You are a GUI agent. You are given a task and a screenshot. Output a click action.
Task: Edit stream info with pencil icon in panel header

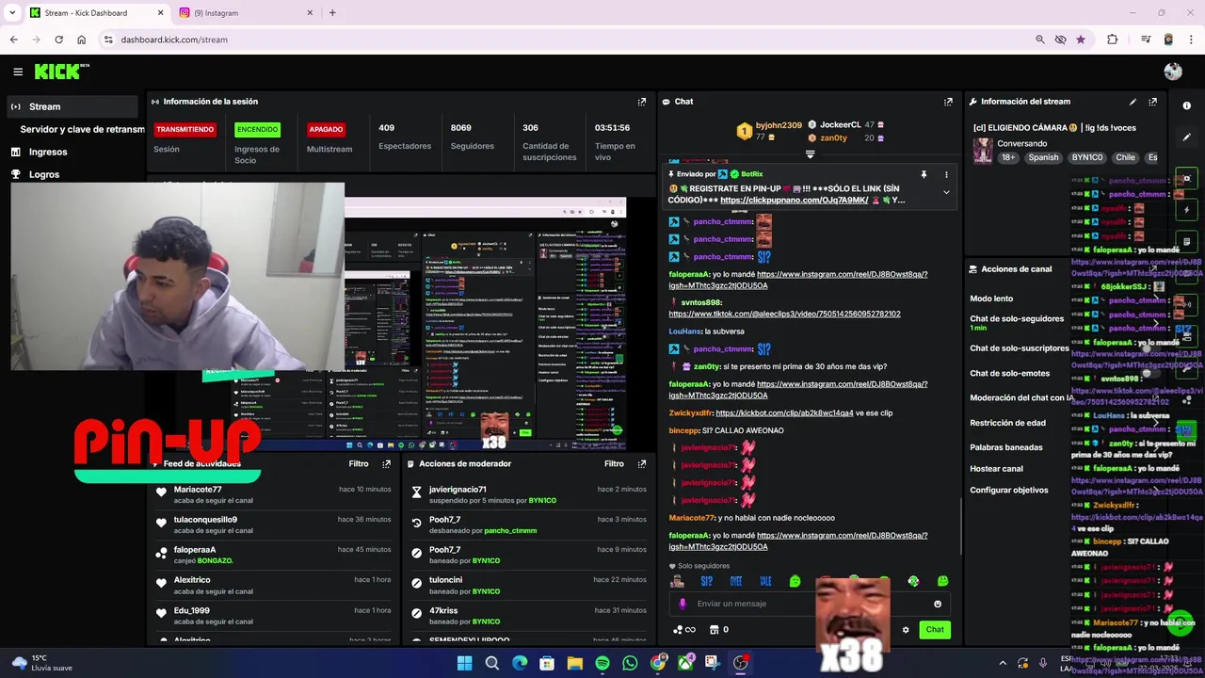(1133, 102)
